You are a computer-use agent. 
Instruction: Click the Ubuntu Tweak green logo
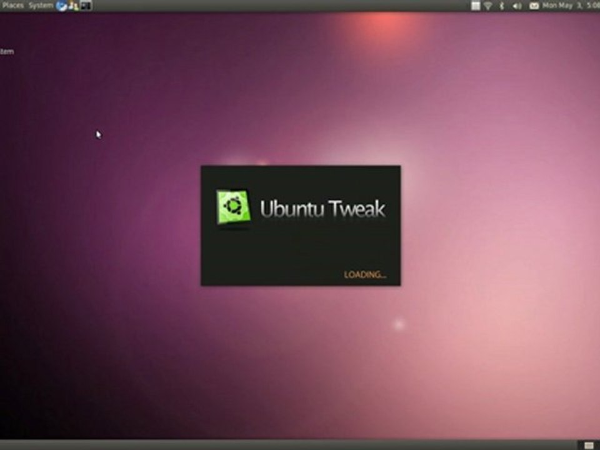[x=233, y=207]
